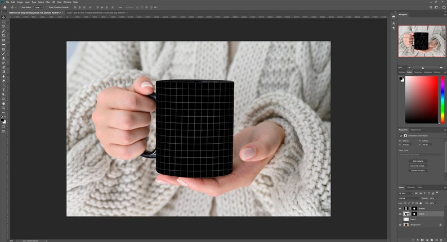Image resolution: width=447 pixels, height=242 pixels.
Task: Open the Fill value dropdown
Action: tap(436, 203)
